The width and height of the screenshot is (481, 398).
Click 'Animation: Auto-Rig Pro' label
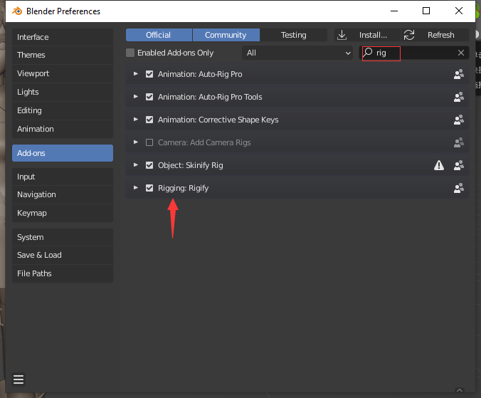pyautogui.click(x=200, y=74)
